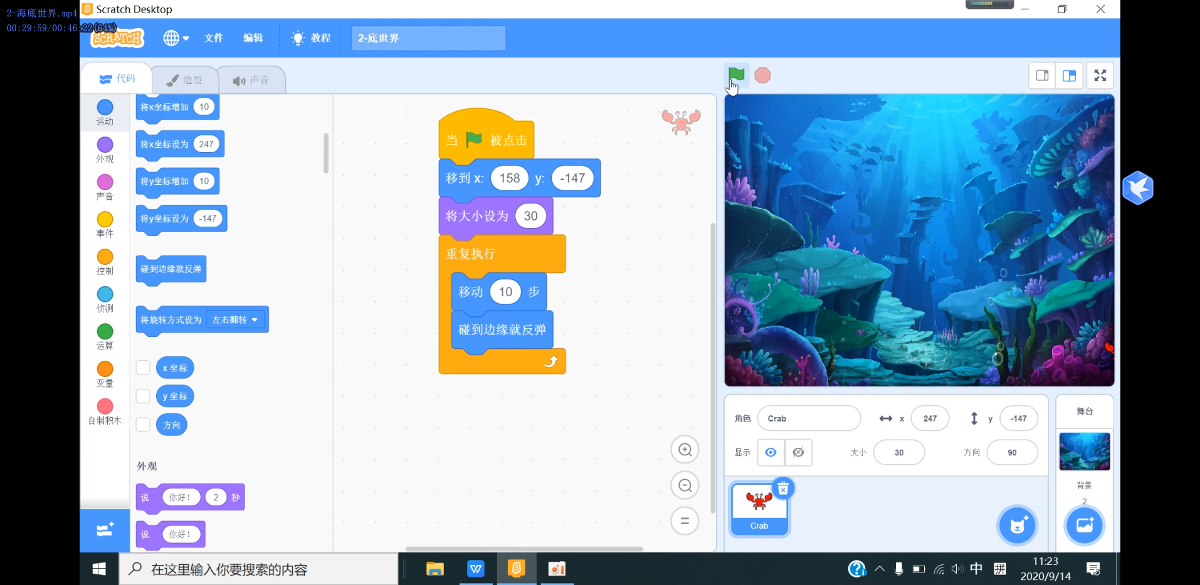
Task: Click the project title input field
Action: pos(428,38)
